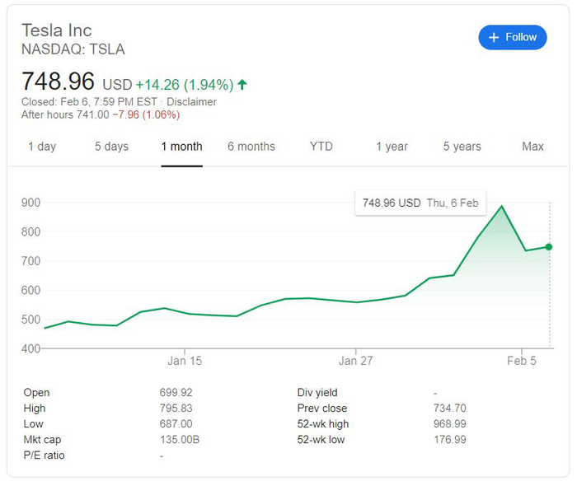577x481 pixels.
Task: Click the Jan 15 axis label
Action: [185, 361]
